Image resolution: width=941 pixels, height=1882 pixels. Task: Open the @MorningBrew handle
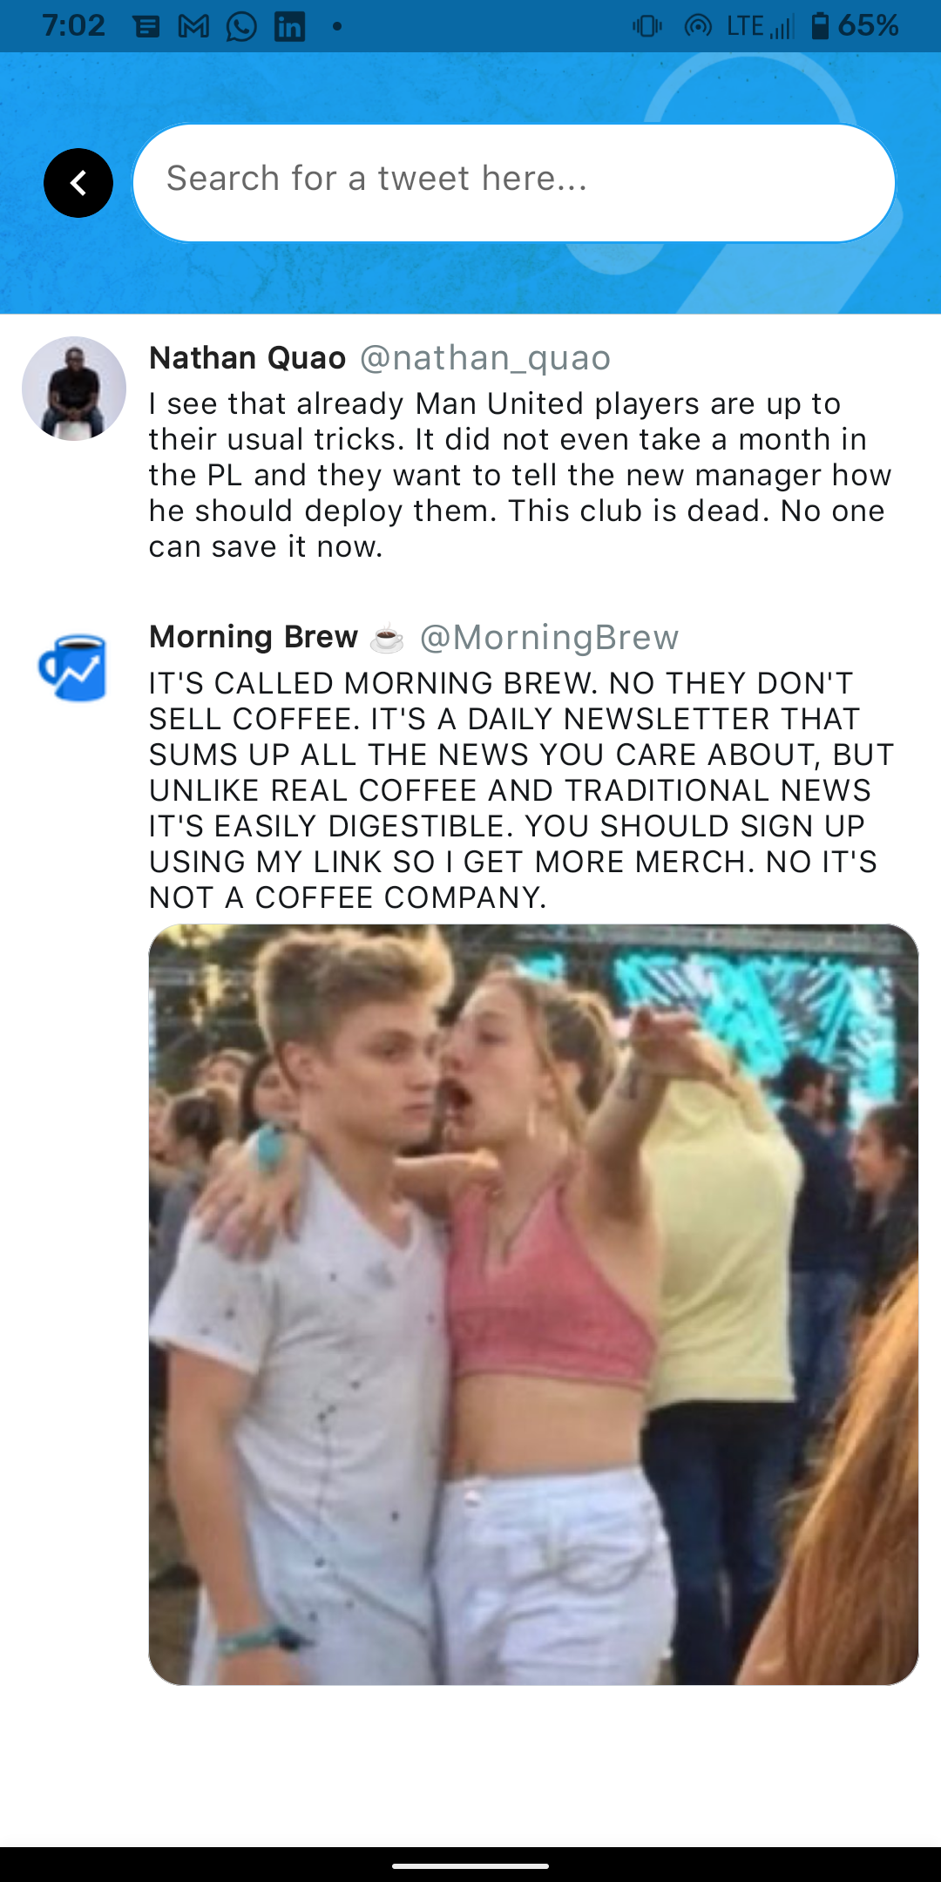[x=549, y=638]
